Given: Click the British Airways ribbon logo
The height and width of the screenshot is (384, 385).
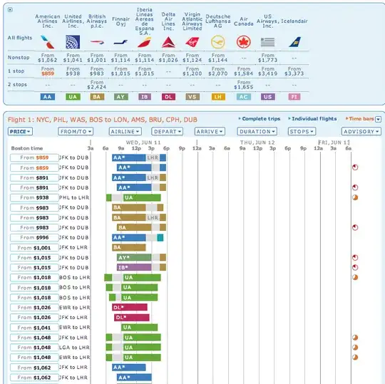Looking at the screenshot, I should 97,42.
